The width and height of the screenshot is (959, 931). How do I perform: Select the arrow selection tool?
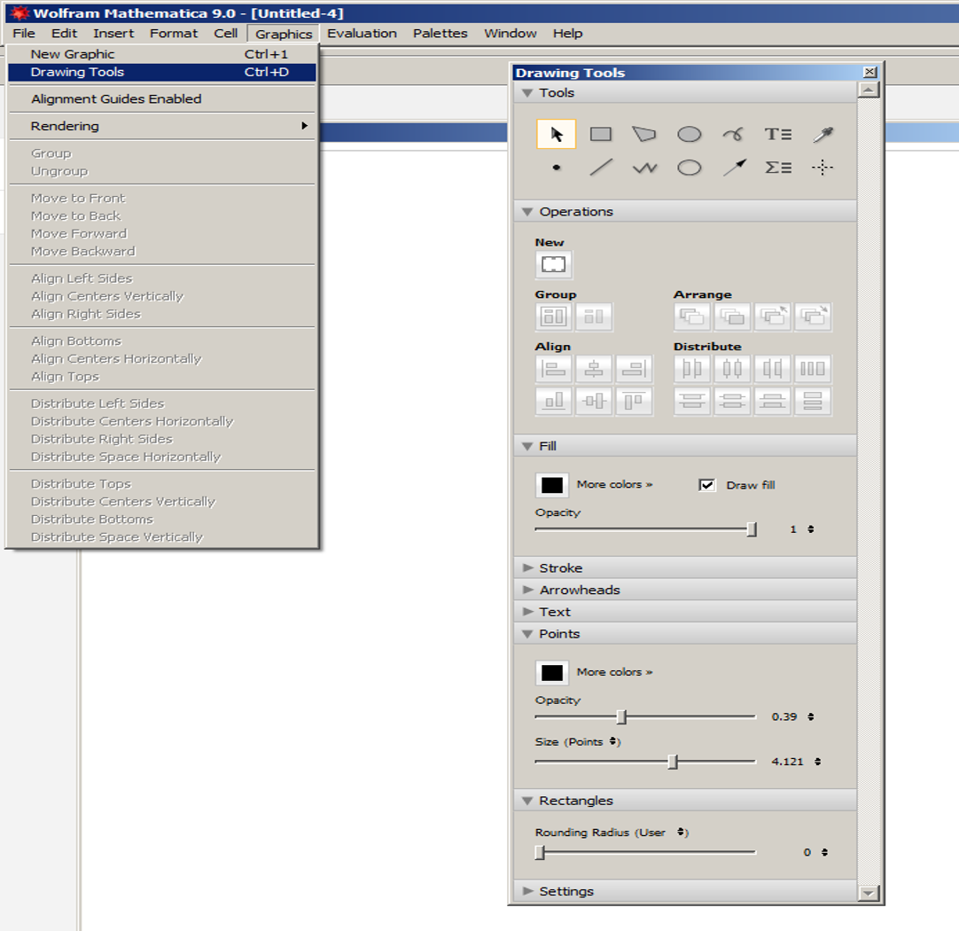[556, 134]
